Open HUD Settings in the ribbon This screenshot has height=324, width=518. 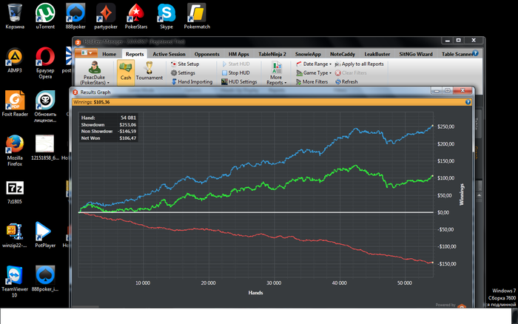tap(239, 81)
